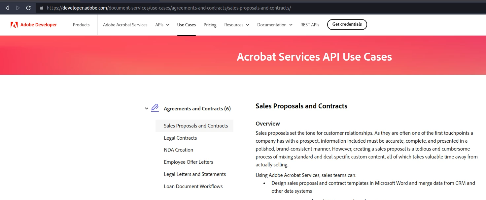
Task: Open the Legal Contracts use case
Action: click(x=180, y=138)
